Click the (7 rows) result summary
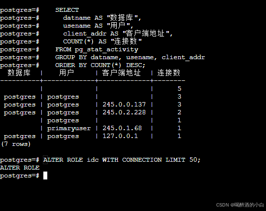Viewport: 266px width, 211px height. pos(16,144)
